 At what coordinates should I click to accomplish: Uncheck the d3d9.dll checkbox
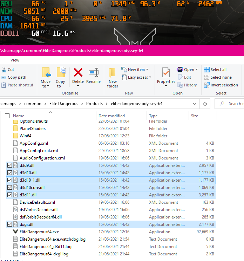(9, 165)
